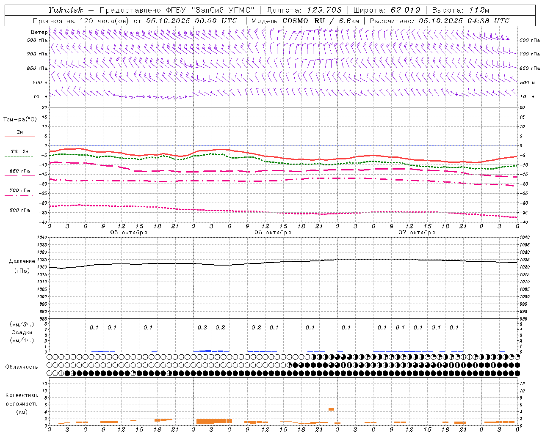542x433 pixels.
Task: Click the 'Осадки' precipitation label
Action: pos(22,332)
